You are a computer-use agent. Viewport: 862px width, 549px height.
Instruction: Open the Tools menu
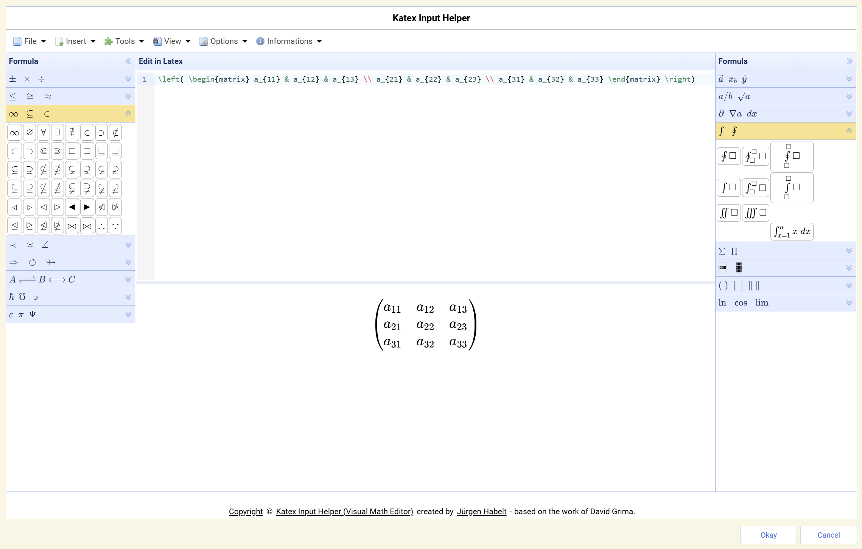coord(124,41)
